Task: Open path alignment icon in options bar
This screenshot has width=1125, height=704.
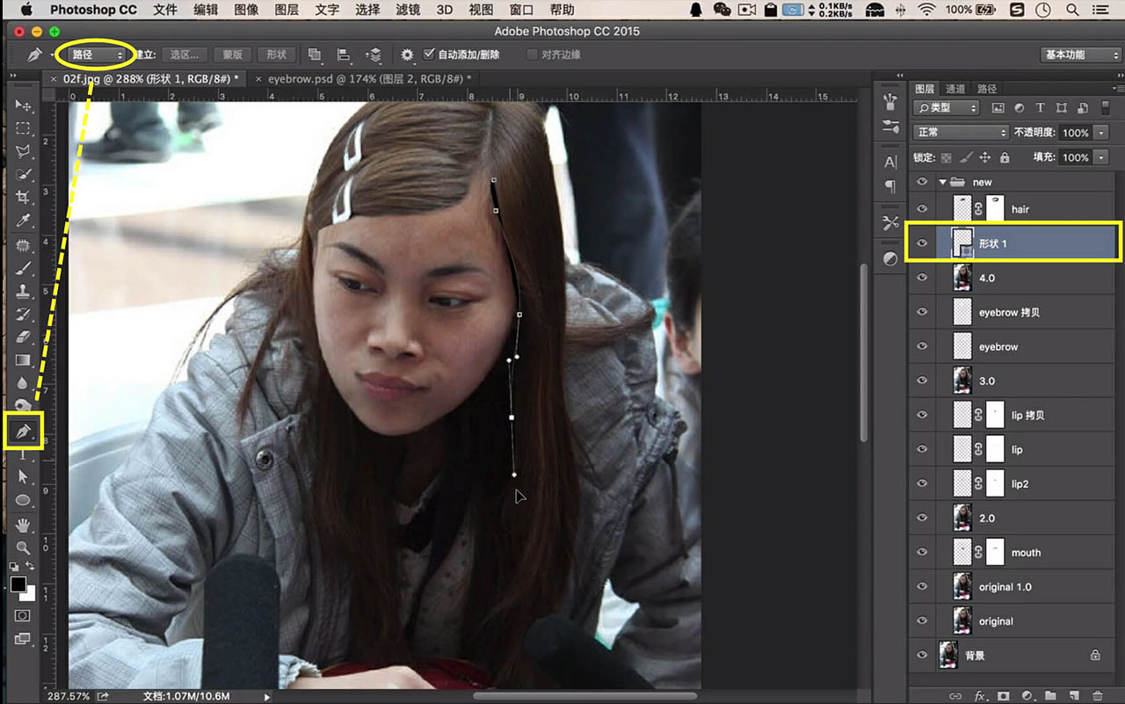Action: coord(344,54)
